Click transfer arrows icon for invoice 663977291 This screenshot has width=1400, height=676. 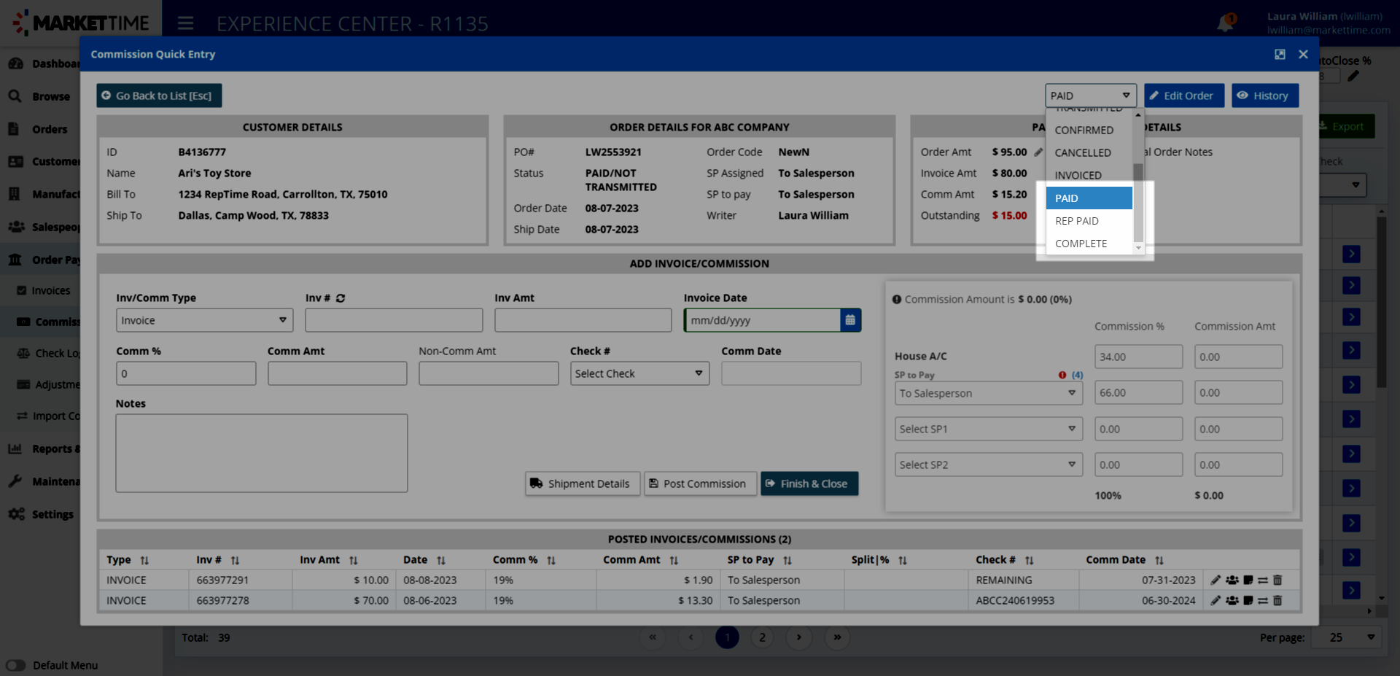(x=1263, y=580)
